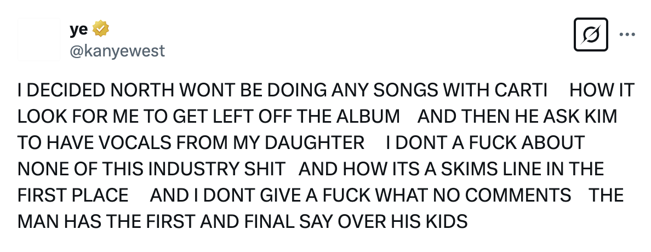Open the three-dot more options menu
Viewport: 651px width, 252px height.
pyautogui.click(x=627, y=35)
